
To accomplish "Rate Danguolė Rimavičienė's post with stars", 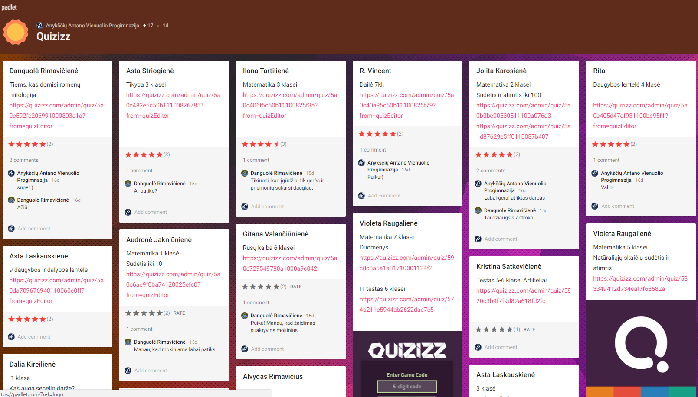I will [27, 144].
